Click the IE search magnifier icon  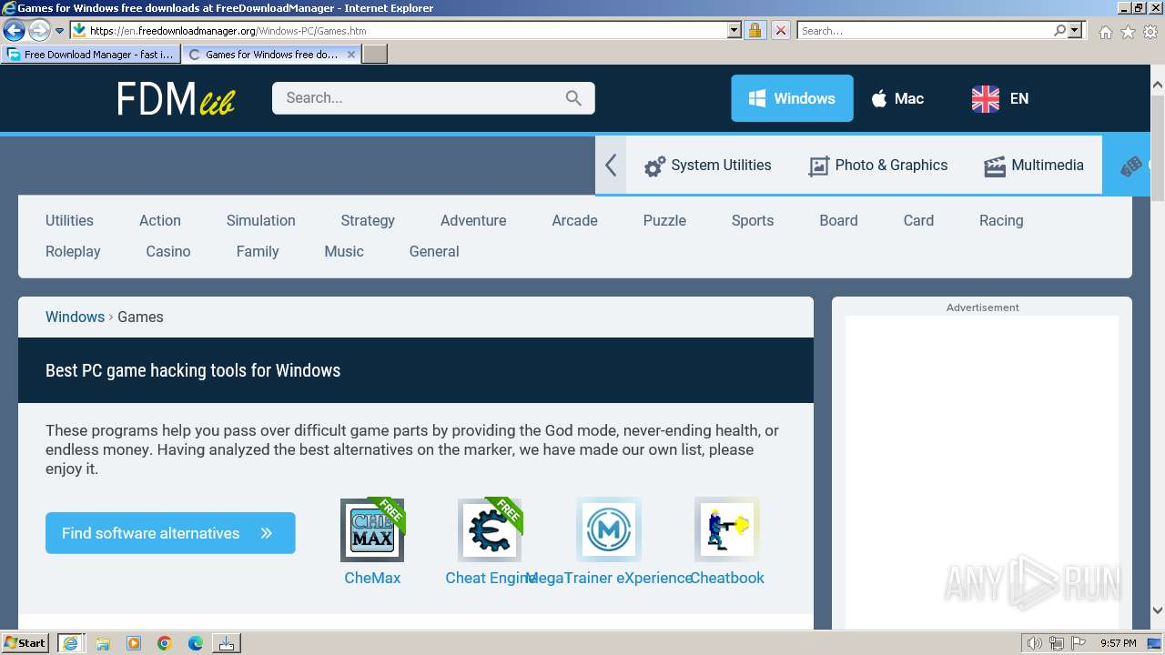point(1059,30)
